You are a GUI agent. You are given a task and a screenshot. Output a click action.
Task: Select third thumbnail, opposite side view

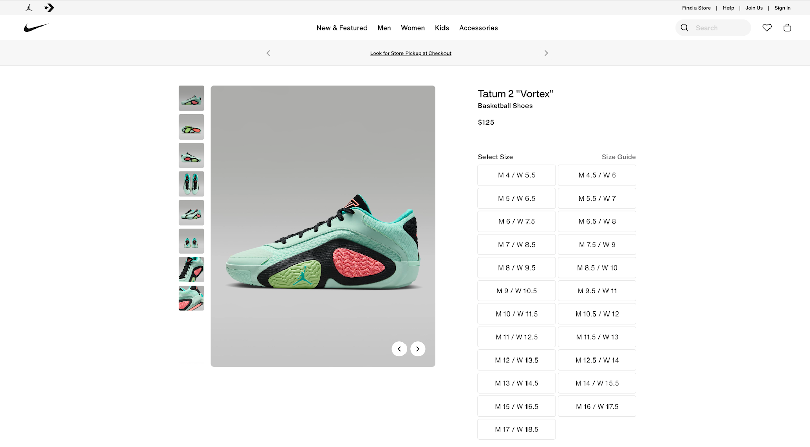tap(191, 155)
